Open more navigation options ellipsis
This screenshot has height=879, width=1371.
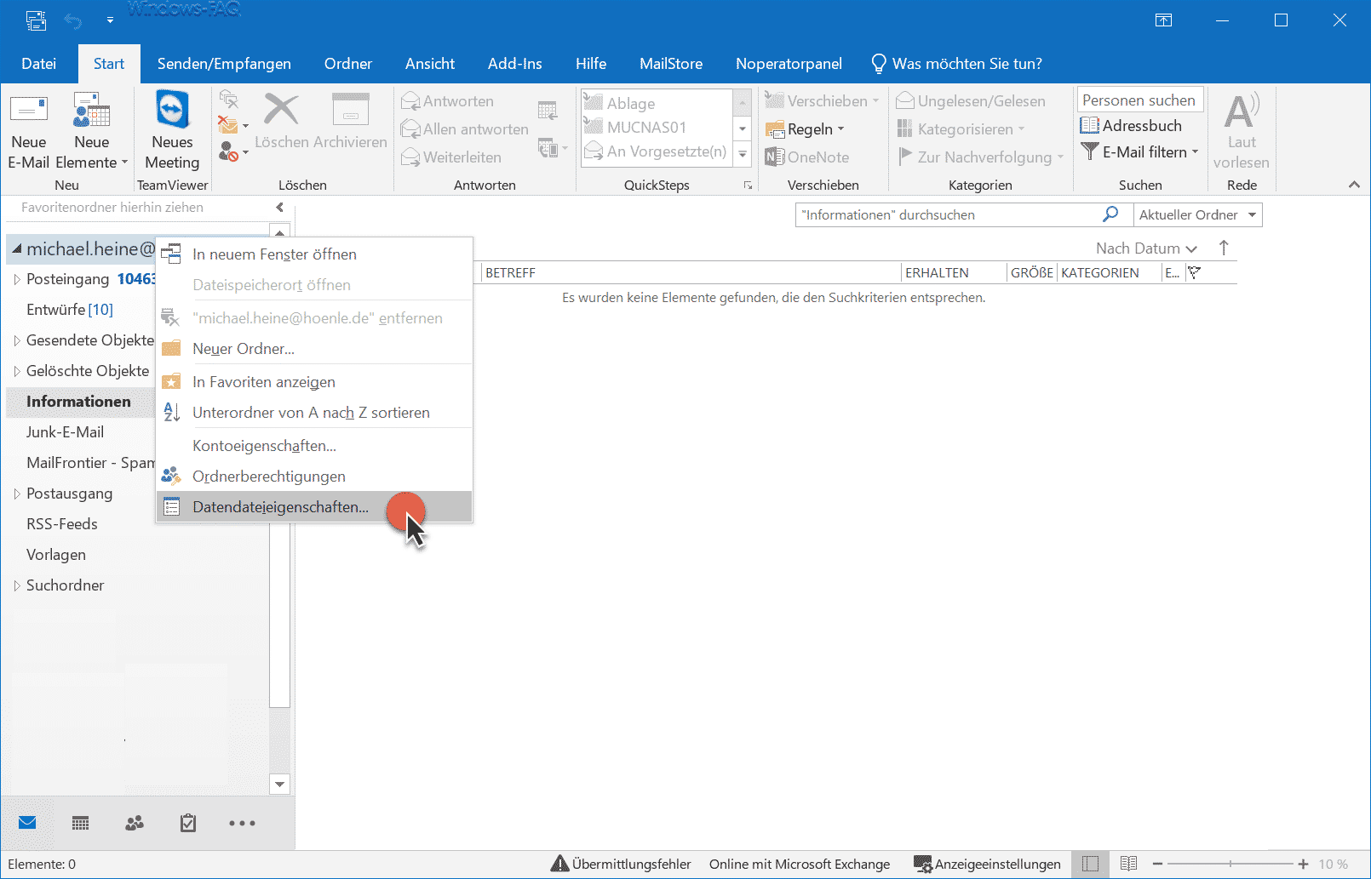tap(242, 823)
